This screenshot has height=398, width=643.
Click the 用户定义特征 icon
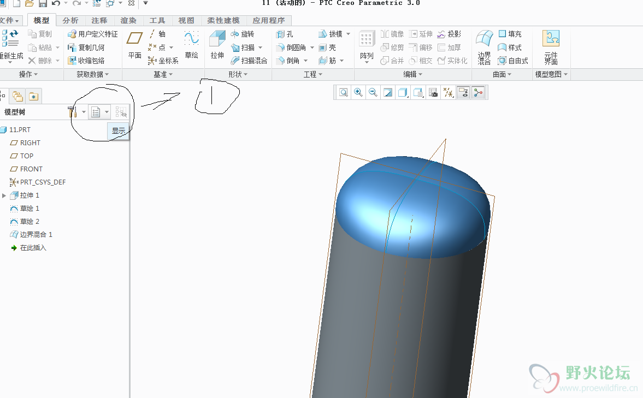(93, 34)
